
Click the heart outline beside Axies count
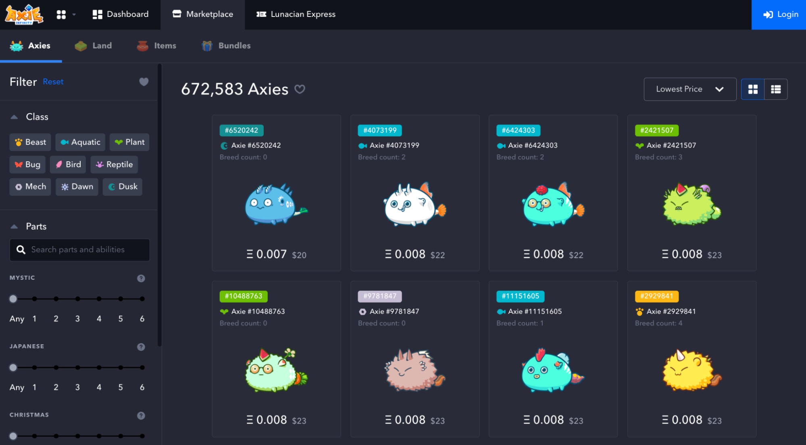300,89
